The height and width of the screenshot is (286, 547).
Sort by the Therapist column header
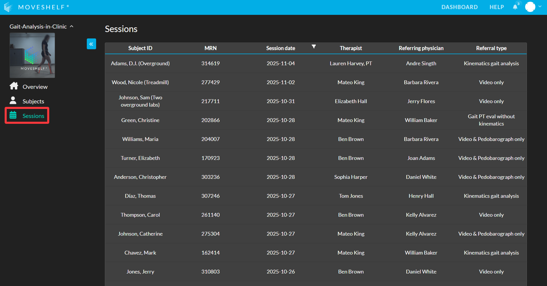(x=351, y=48)
